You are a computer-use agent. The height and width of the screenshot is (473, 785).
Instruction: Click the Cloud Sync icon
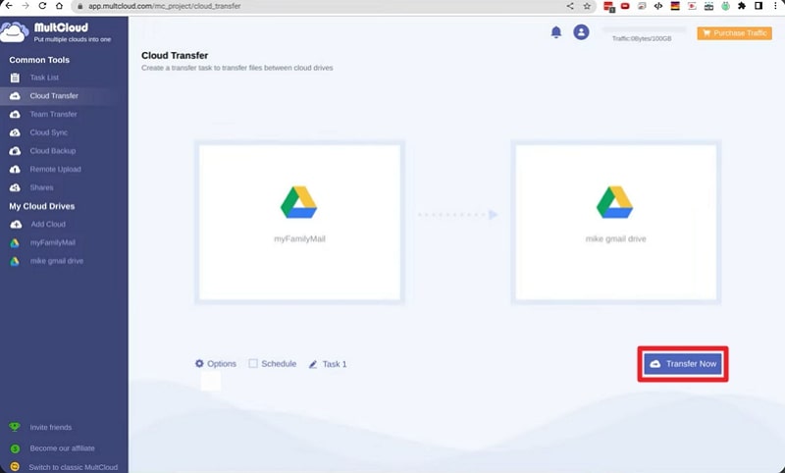[15, 132]
